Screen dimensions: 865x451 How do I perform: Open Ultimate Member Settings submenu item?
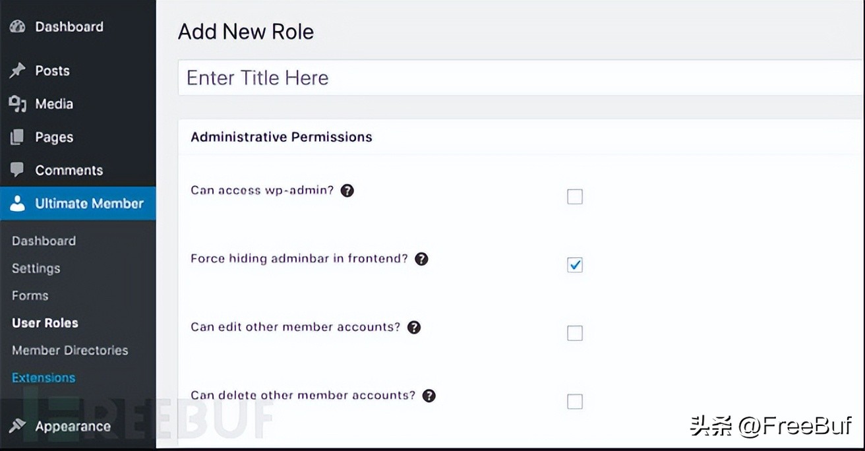coord(36,268)
